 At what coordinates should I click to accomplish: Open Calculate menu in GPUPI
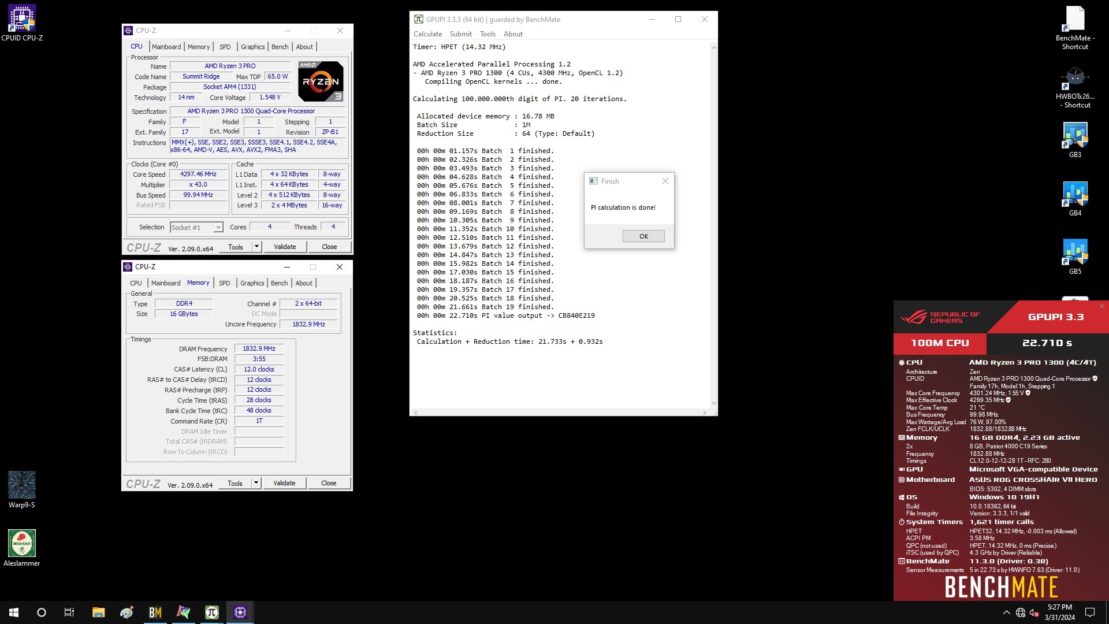[x=427, y=34]
